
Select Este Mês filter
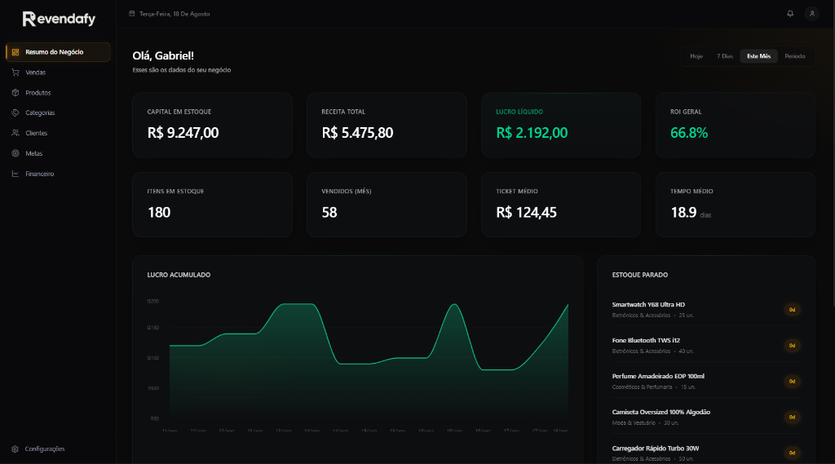(x=759, y=56)
